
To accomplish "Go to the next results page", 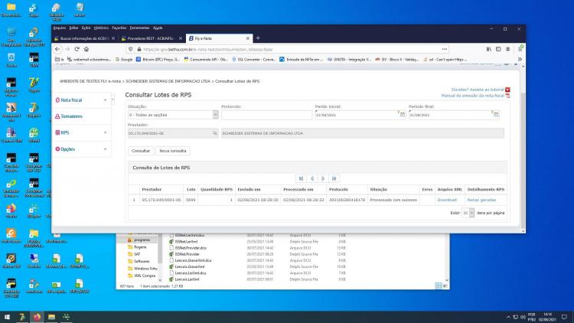I will pos(323,178).
